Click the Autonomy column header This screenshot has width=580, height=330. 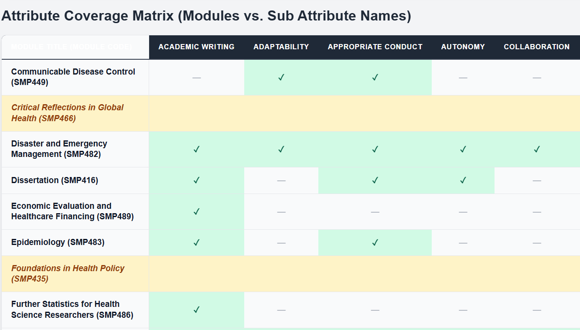tap(463, 47)
